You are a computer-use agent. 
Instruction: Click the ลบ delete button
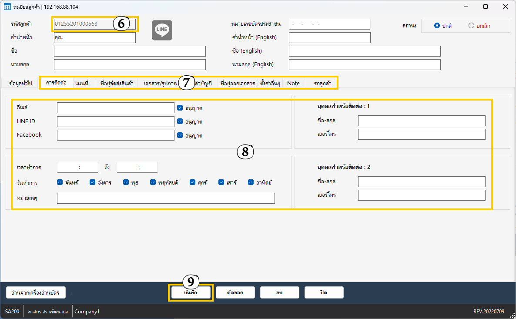279,292
